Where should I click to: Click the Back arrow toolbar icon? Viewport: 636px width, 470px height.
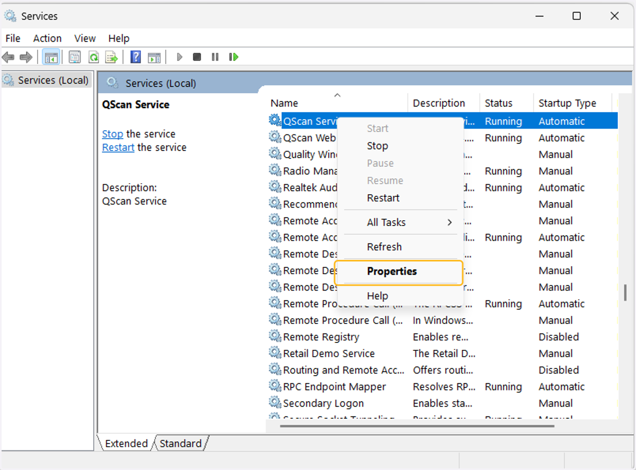[x=8, y=57]
